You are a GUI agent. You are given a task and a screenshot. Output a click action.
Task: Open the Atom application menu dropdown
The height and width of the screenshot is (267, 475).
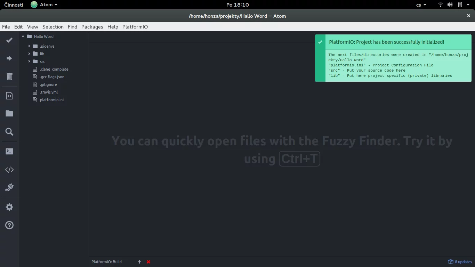click(x=44, y=5)
